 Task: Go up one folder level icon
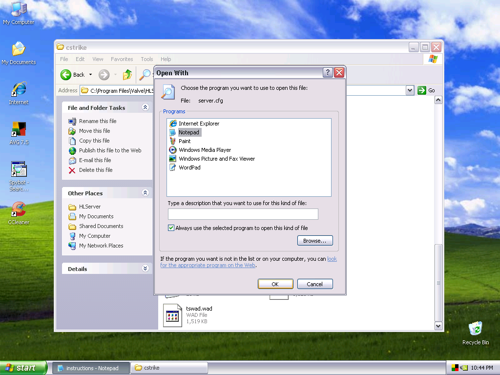click(x=127, y=75)
